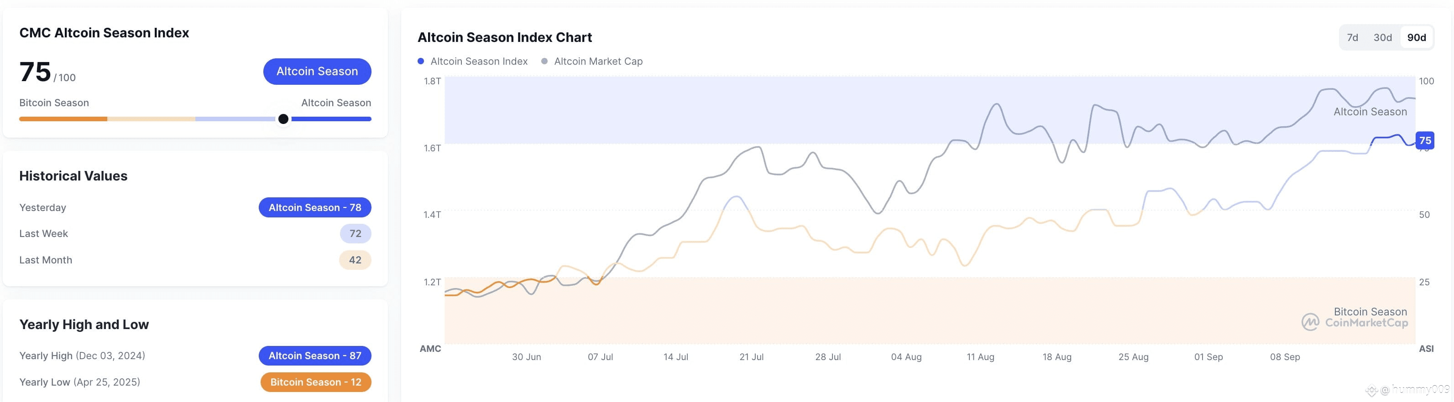Click the Last Week 72 badge
Viewport: 1454px width, 402px height.
356,233
